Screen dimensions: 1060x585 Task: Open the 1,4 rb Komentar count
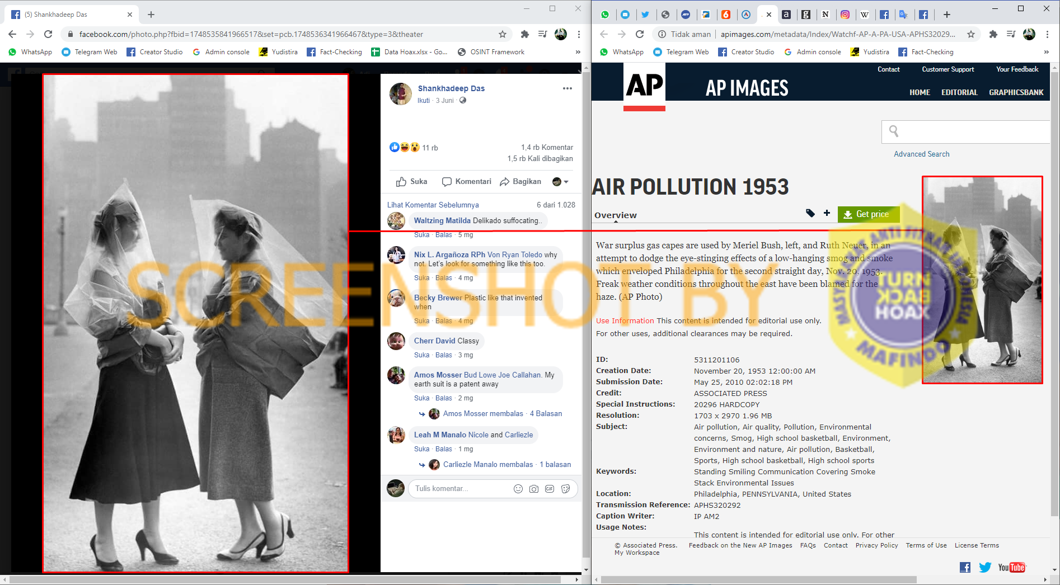tap(547, 148)
